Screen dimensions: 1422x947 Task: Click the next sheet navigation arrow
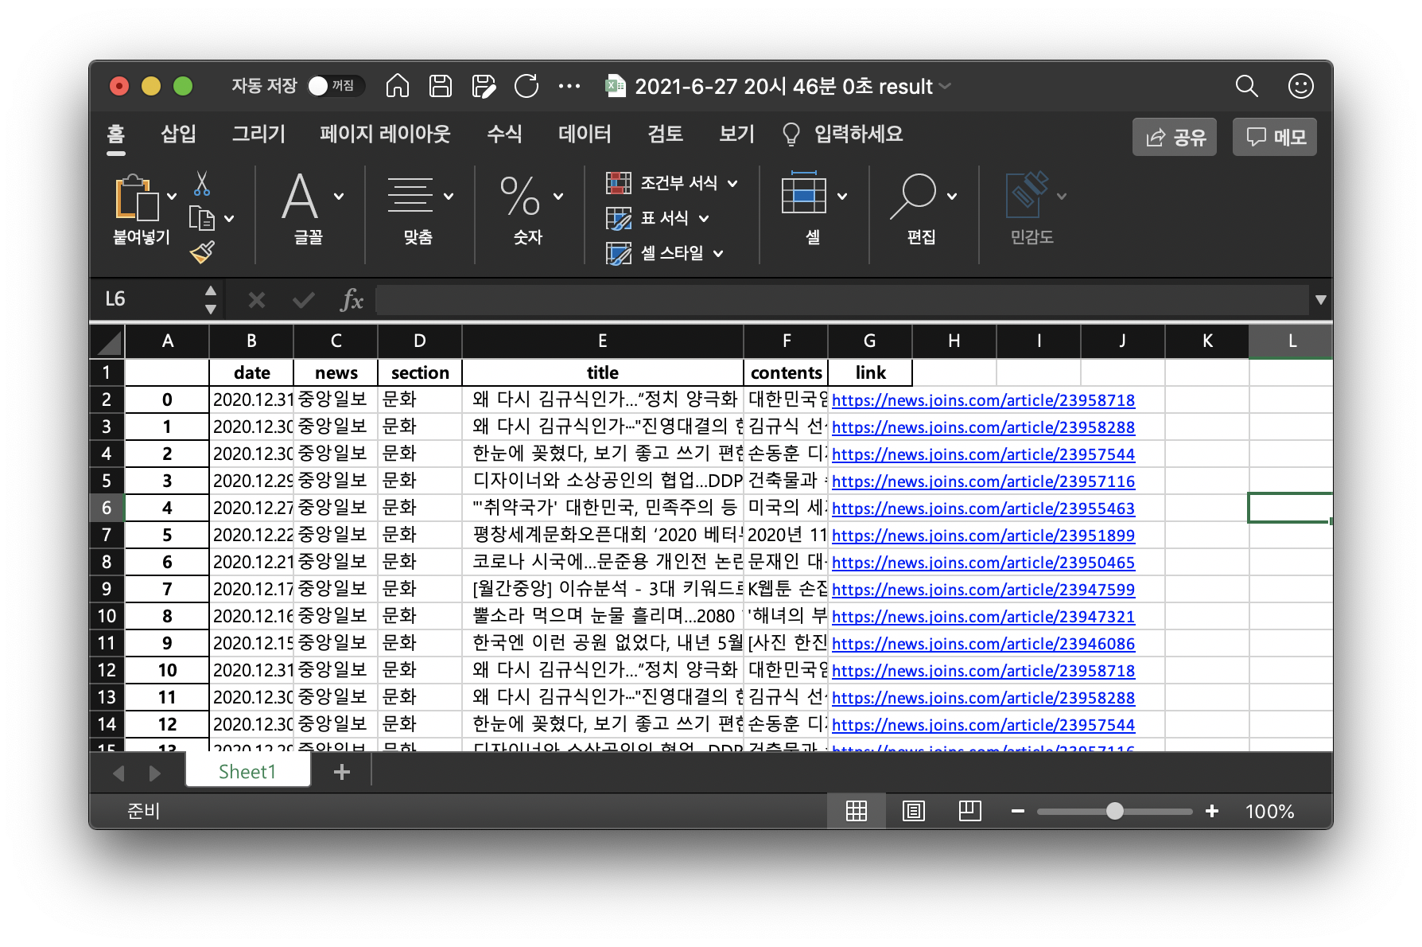[x=154, y=773]
